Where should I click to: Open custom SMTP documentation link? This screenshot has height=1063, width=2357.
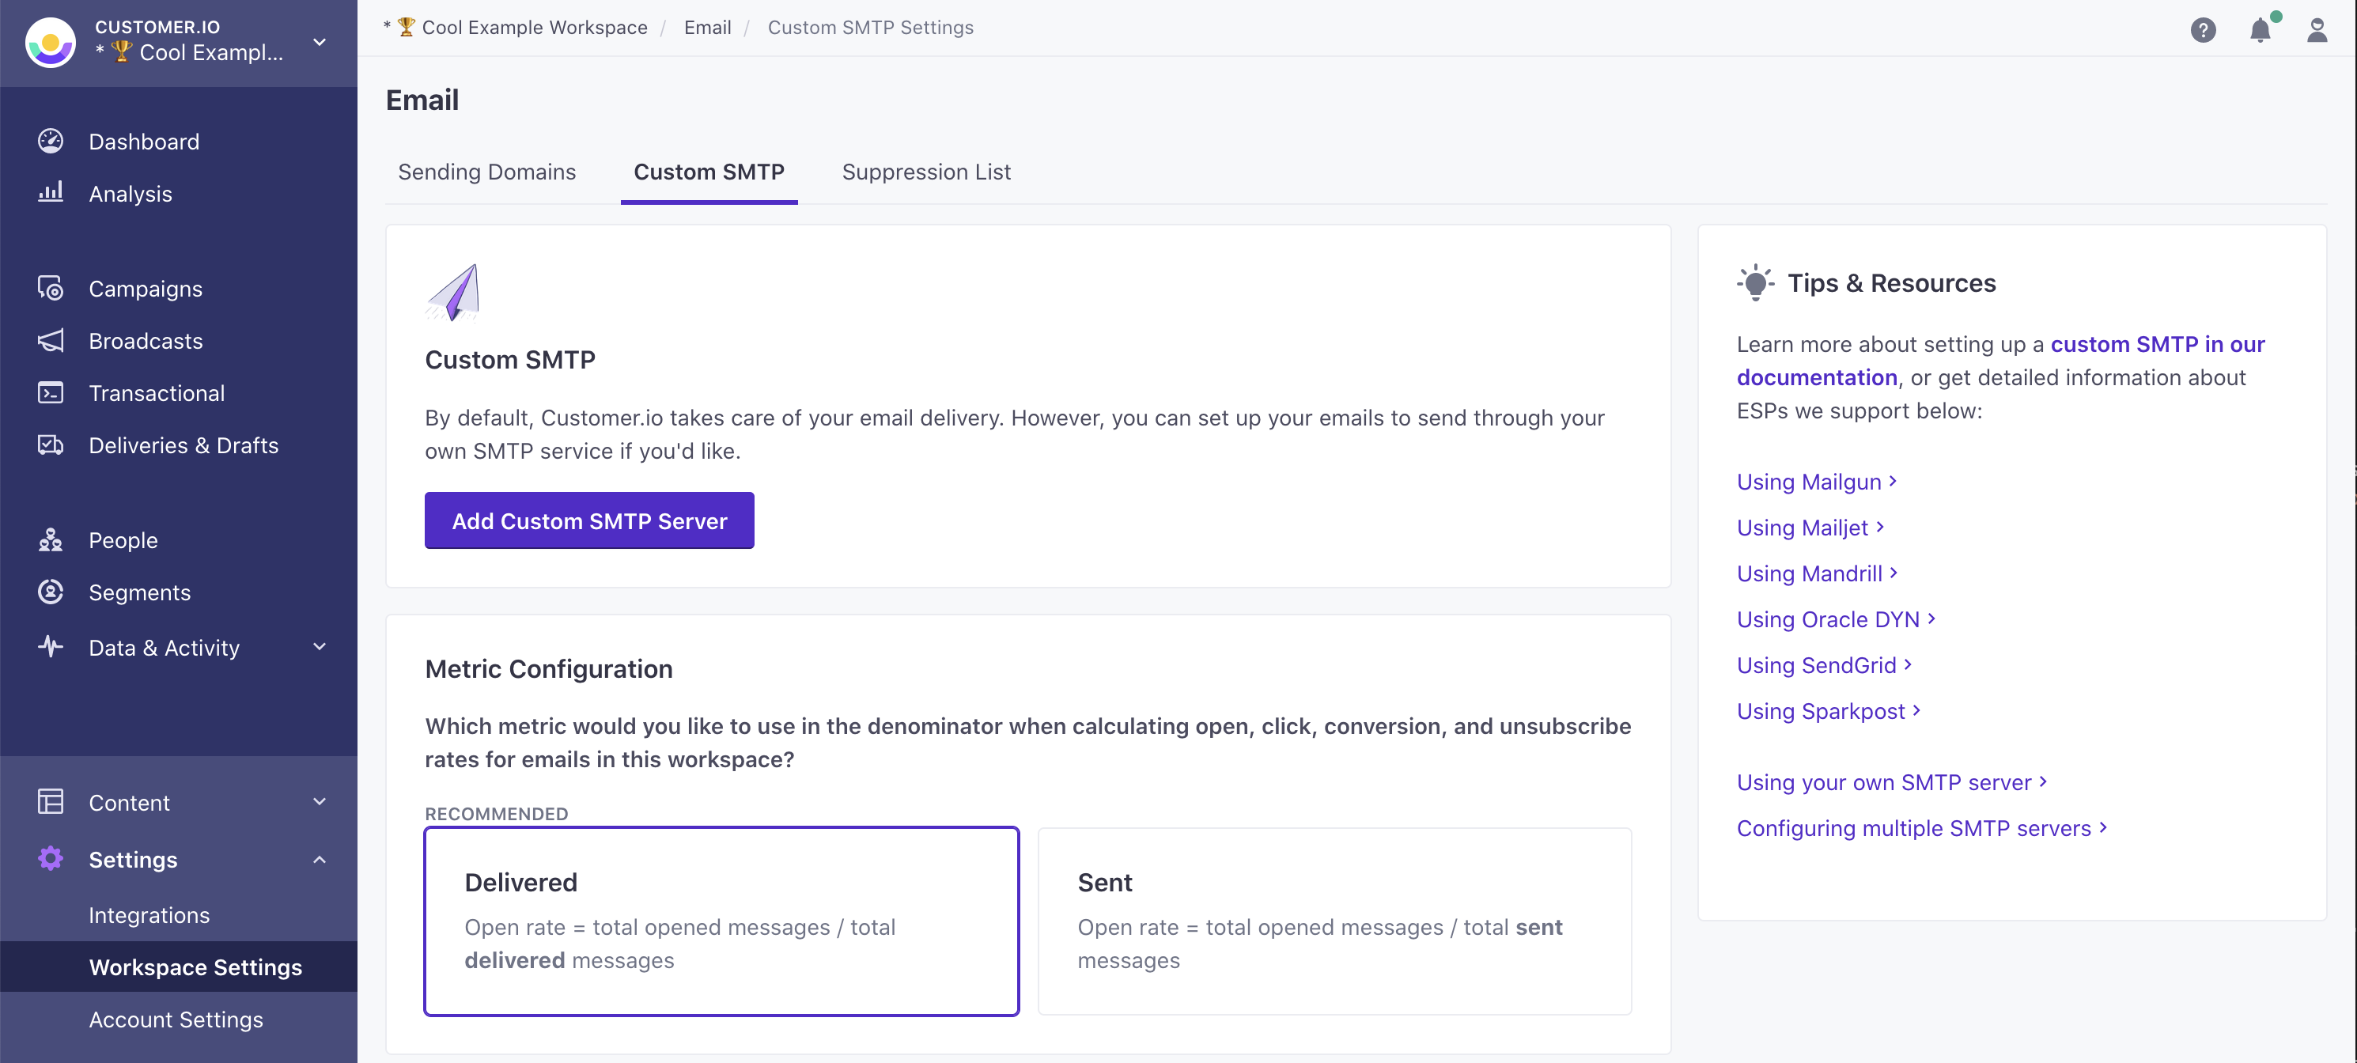click(2000, 361)
